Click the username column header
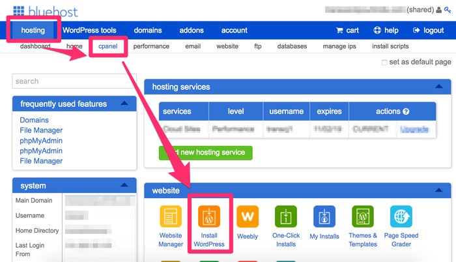Image resolution: width=456 pixels, height=262 pixels. pyautogui.click(x=286, y=111)
